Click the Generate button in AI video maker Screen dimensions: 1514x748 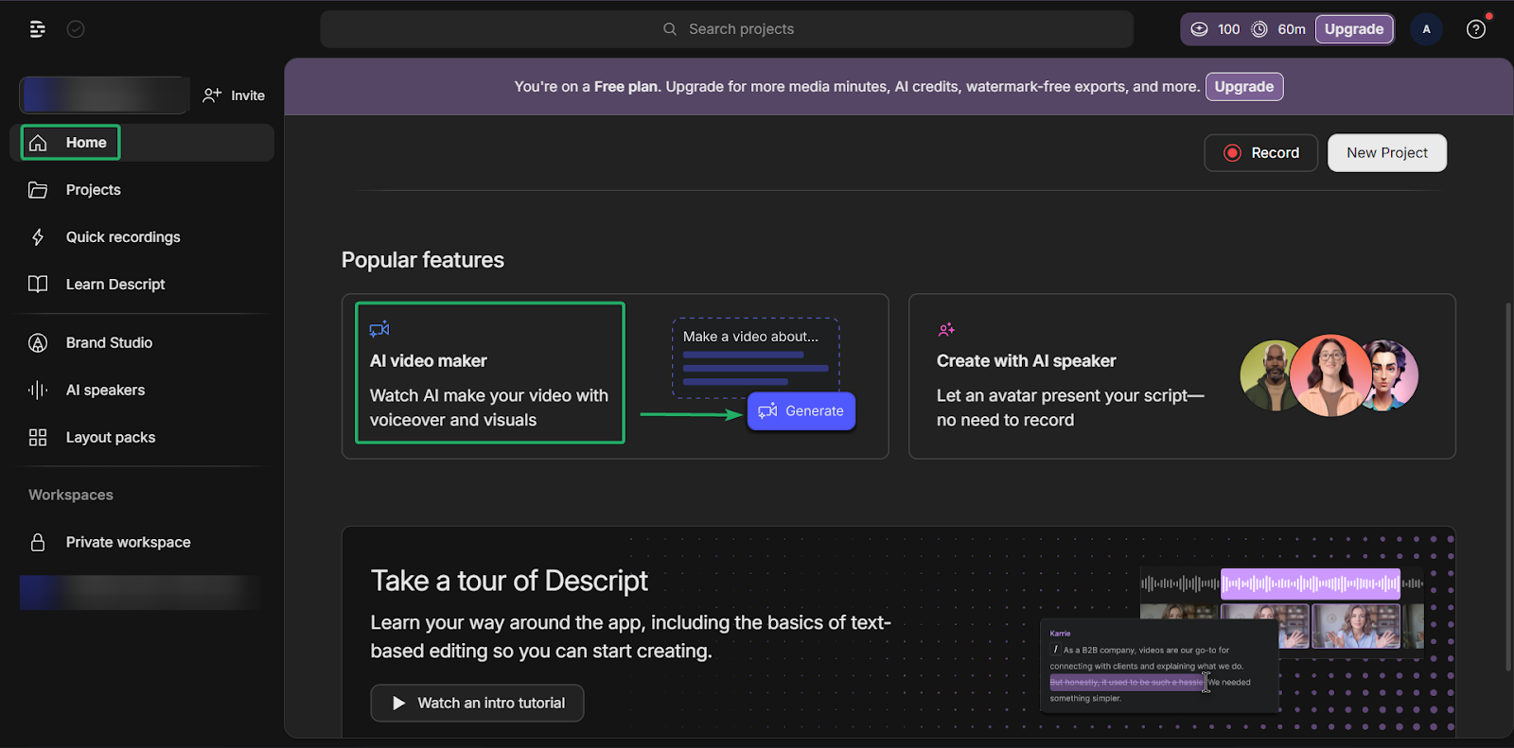(x=801, y=411)
